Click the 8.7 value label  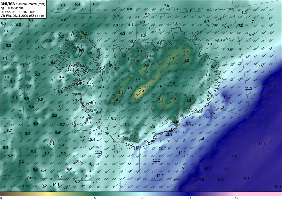(x=9, y=130)
